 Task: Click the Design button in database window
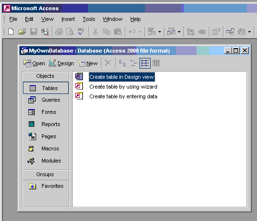click(x=61, y=63)
